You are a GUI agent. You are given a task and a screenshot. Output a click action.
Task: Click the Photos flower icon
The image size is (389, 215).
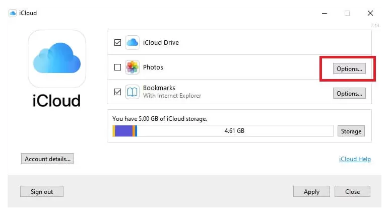tap(132, 67)
